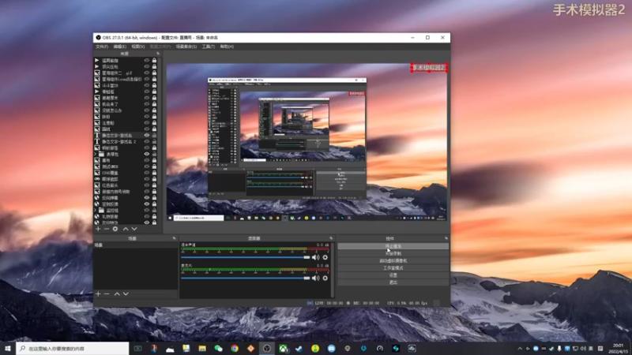Click the 开始录制 button
Viewport: 632px width, 355px height.
pyautogui.click(x=393, y=253)
